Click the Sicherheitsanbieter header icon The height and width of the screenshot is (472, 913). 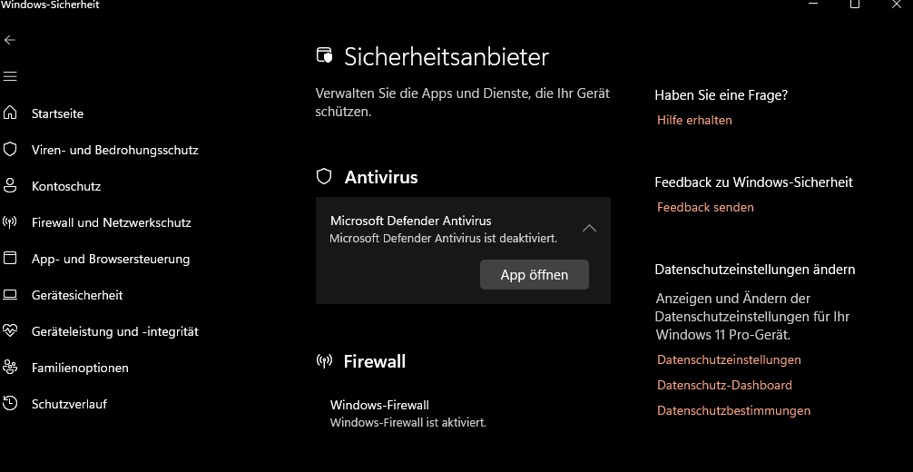(x=324, y=56)
